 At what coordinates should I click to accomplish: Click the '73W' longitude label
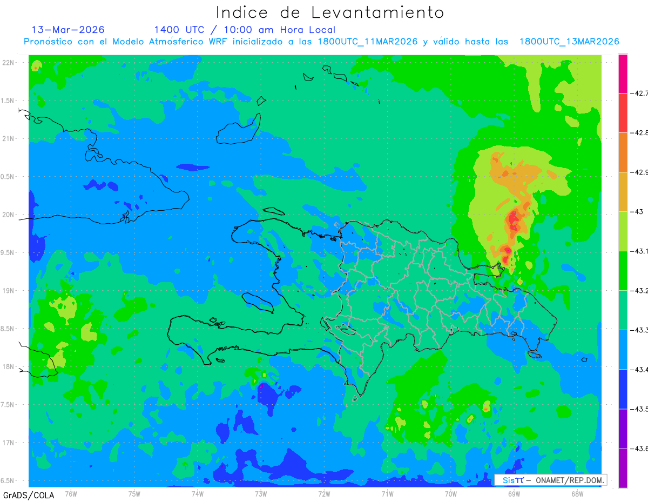261,493
